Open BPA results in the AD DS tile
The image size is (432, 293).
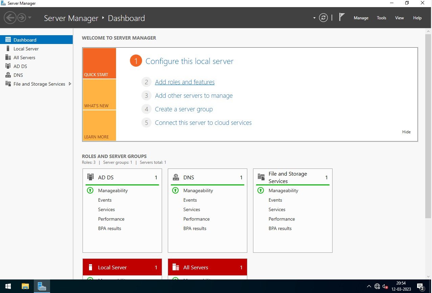[110, 228]
